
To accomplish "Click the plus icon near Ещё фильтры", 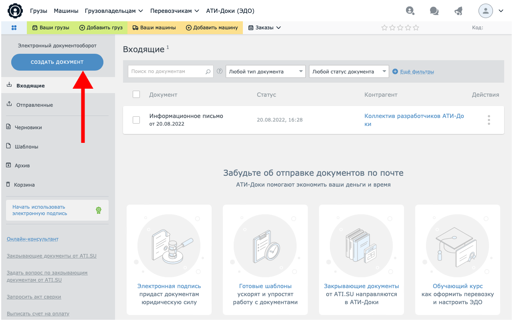I will click(395, 71).
